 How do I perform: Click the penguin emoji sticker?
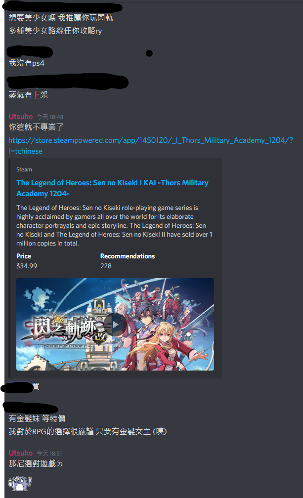20,483
